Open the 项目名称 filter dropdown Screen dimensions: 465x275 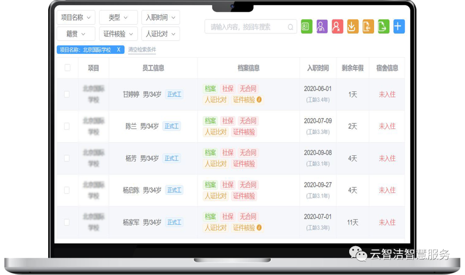pos(76,18)
